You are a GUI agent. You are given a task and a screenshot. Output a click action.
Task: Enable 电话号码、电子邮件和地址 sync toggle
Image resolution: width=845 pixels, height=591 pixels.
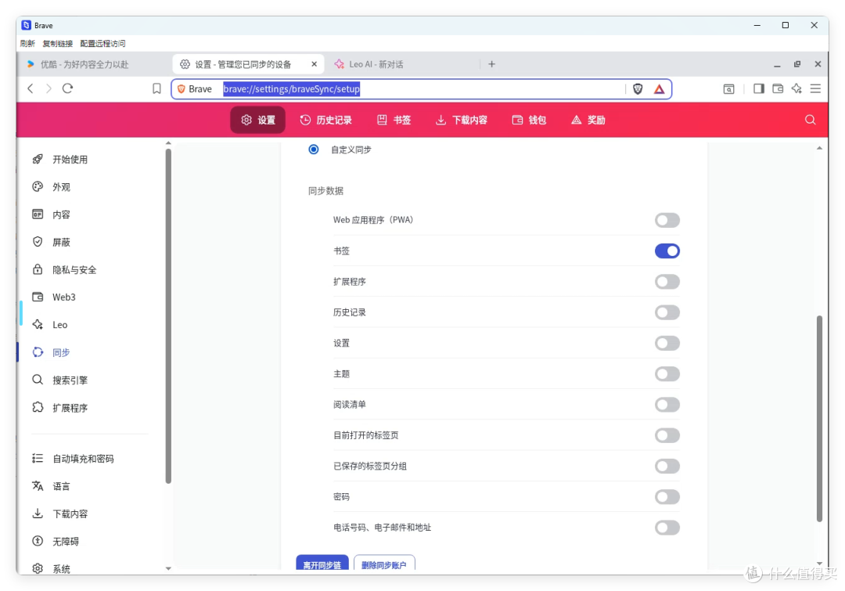(x=667, y=528)
